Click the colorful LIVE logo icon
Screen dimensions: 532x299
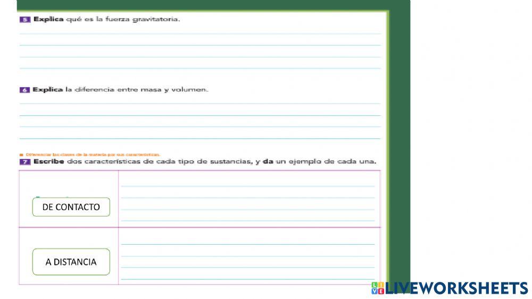click(377, 288)
